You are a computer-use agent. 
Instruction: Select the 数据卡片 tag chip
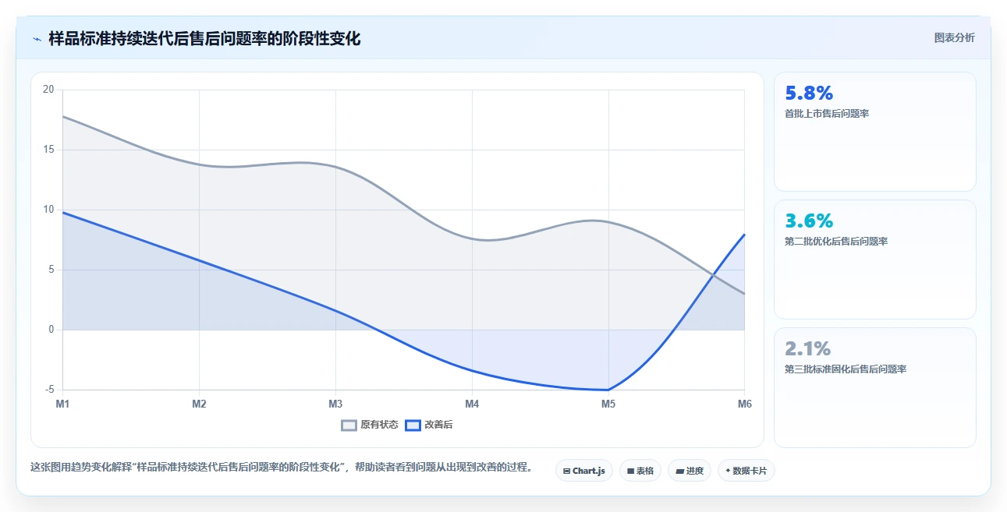[x=746, y=471]
